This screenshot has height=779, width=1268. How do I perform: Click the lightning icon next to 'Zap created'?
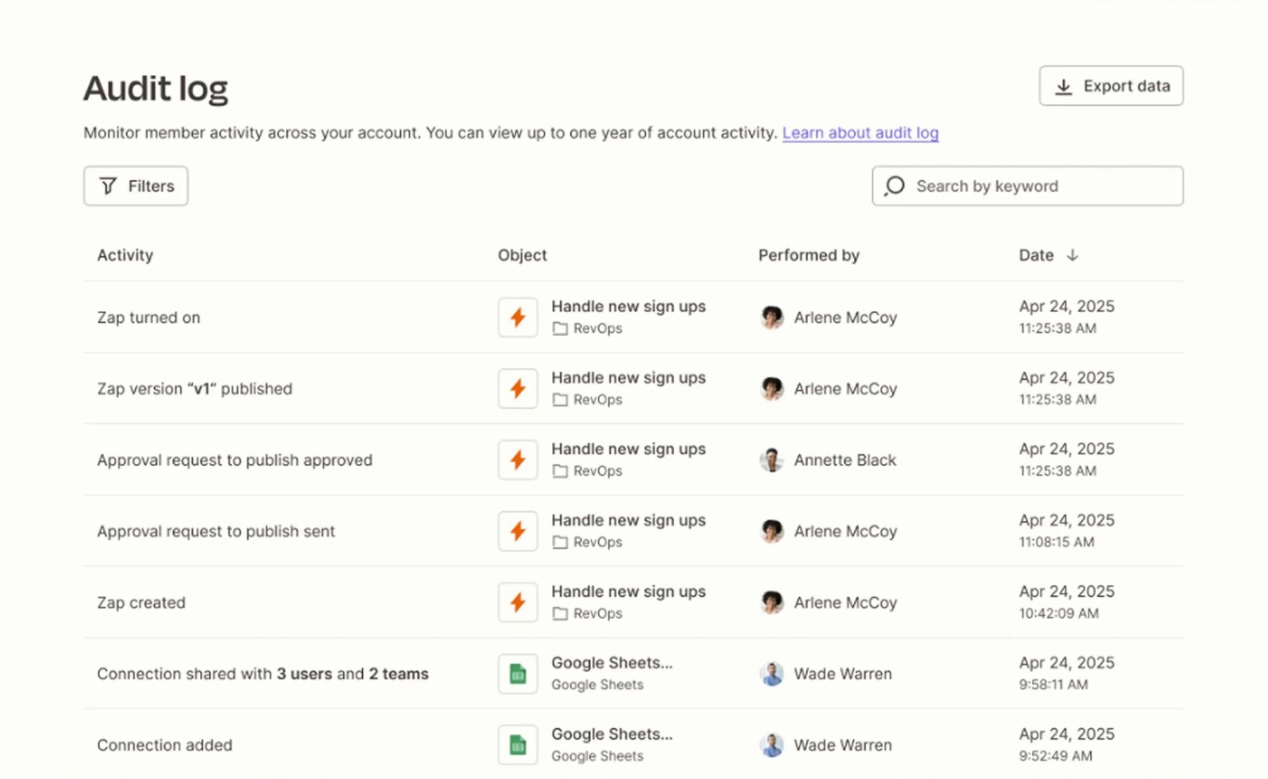click(517, 602)
